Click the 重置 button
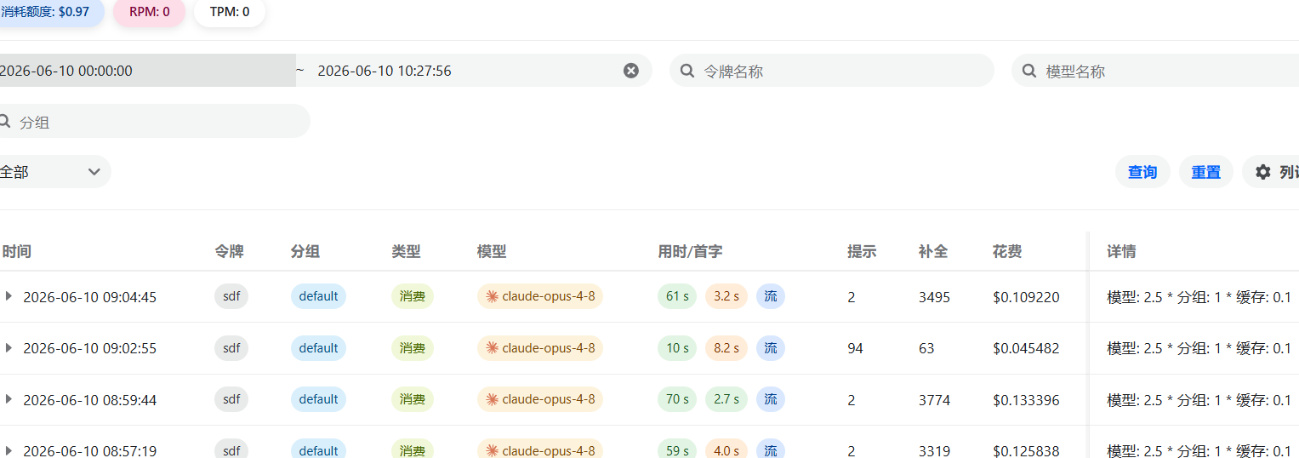1299x458 pixels. pyautogui.click(x=1206, y=172)
